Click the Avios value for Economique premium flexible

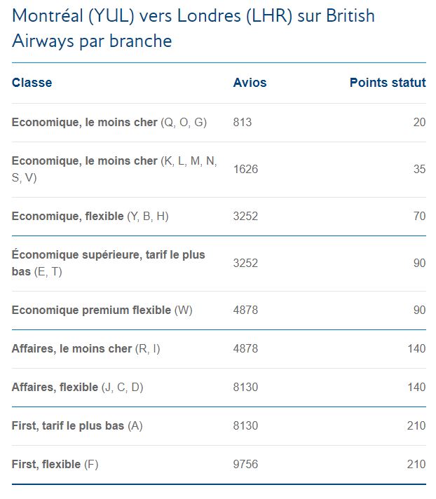245,310
